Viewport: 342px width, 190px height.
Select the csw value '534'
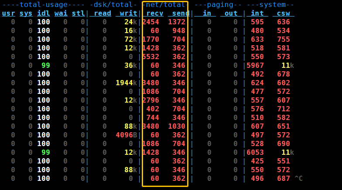284,30
